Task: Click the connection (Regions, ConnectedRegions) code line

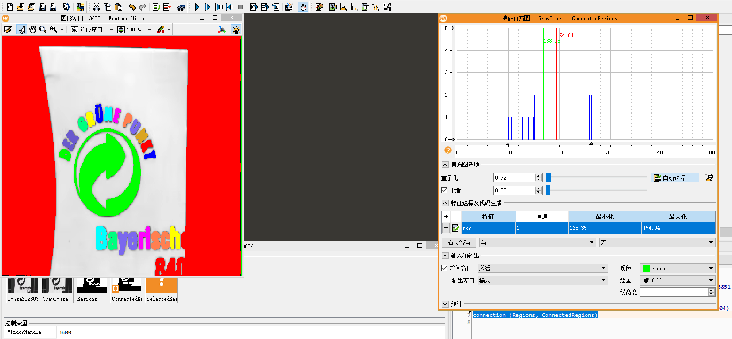Action: tap(535, 315)
